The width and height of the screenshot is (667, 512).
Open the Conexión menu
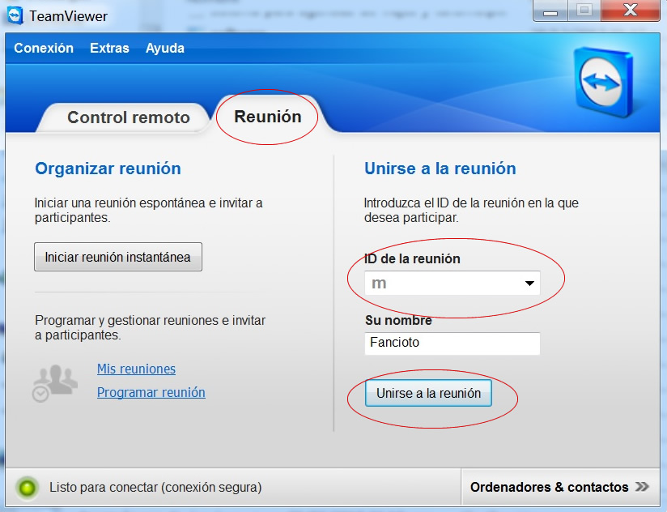pos(44,48)
